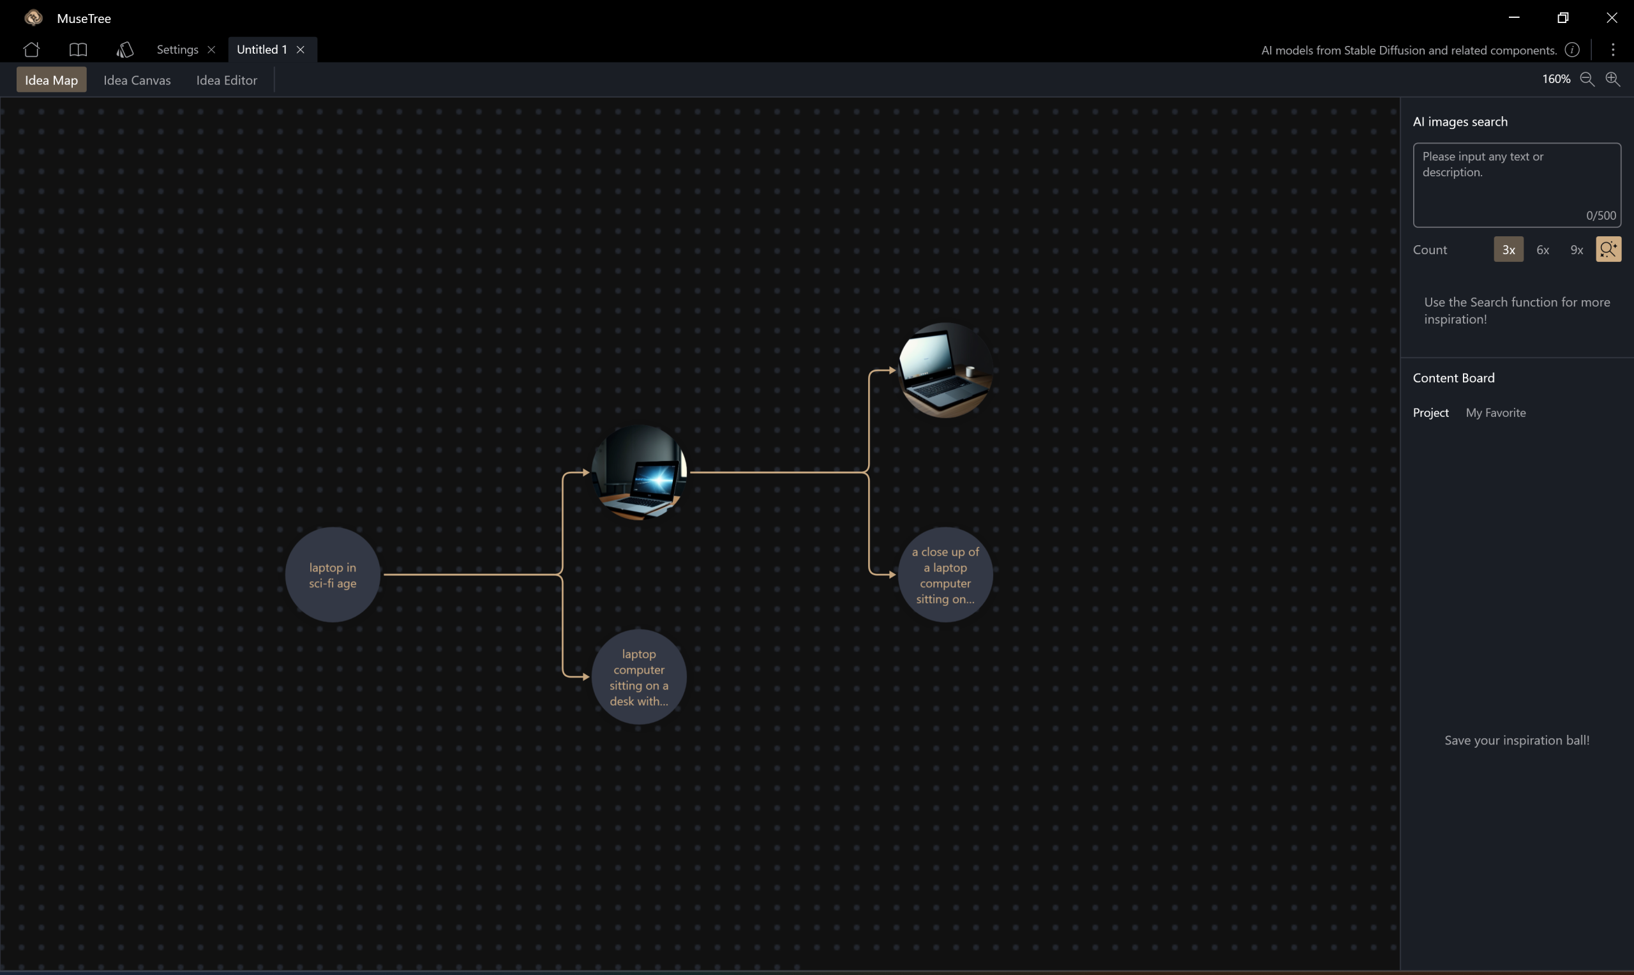Select the glowing laptop image node
Image resolution: width=1634 pixels, height=975 pixels.
click(x=639, y=472)
